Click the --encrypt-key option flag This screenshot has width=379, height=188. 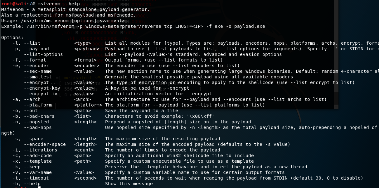(x=42, y=88)
